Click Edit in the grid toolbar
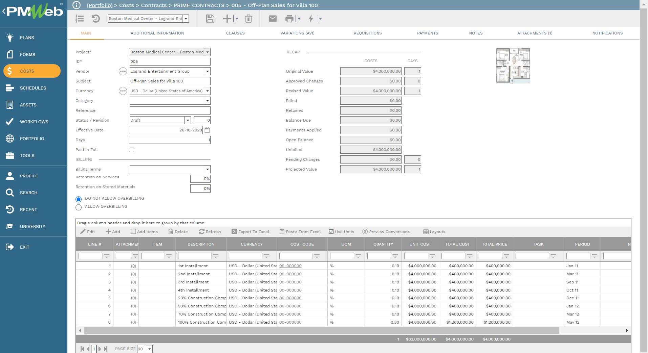Image resolution: width=648 pixels, height=353 pixels. (x=88, y=232)
